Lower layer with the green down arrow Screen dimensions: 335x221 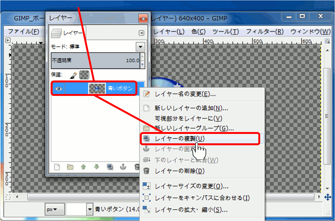click(96, 167)
